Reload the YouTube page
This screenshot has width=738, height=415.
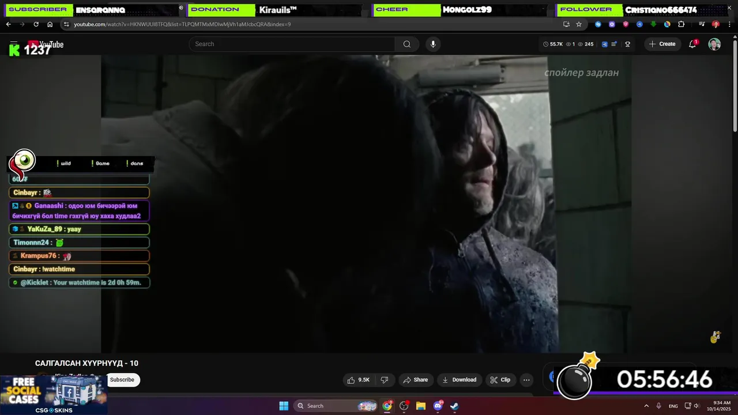tap(36, 24)
